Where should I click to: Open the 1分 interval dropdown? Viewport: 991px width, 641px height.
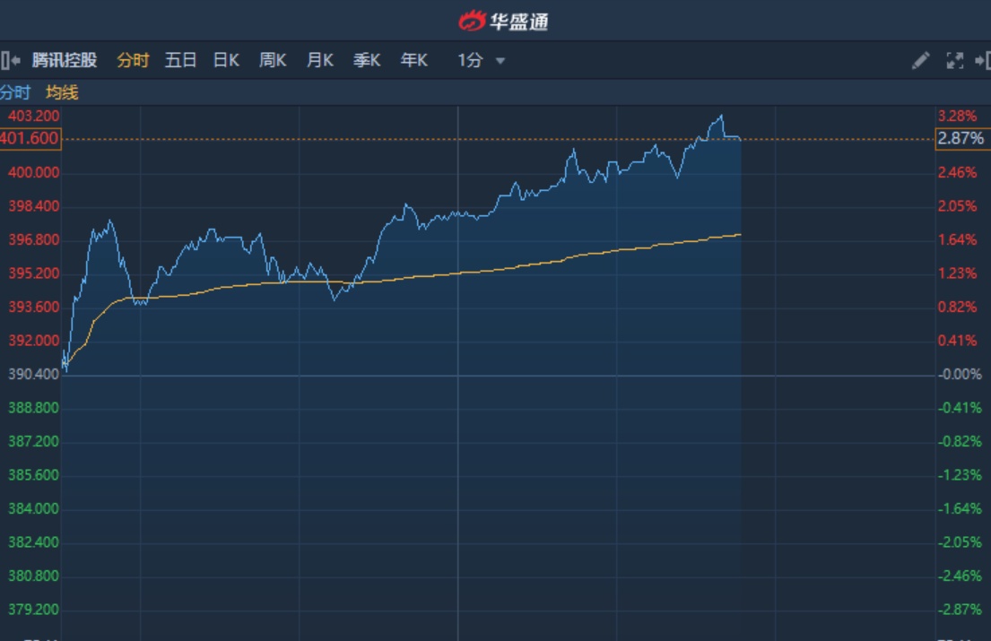[x=482, y=61]
